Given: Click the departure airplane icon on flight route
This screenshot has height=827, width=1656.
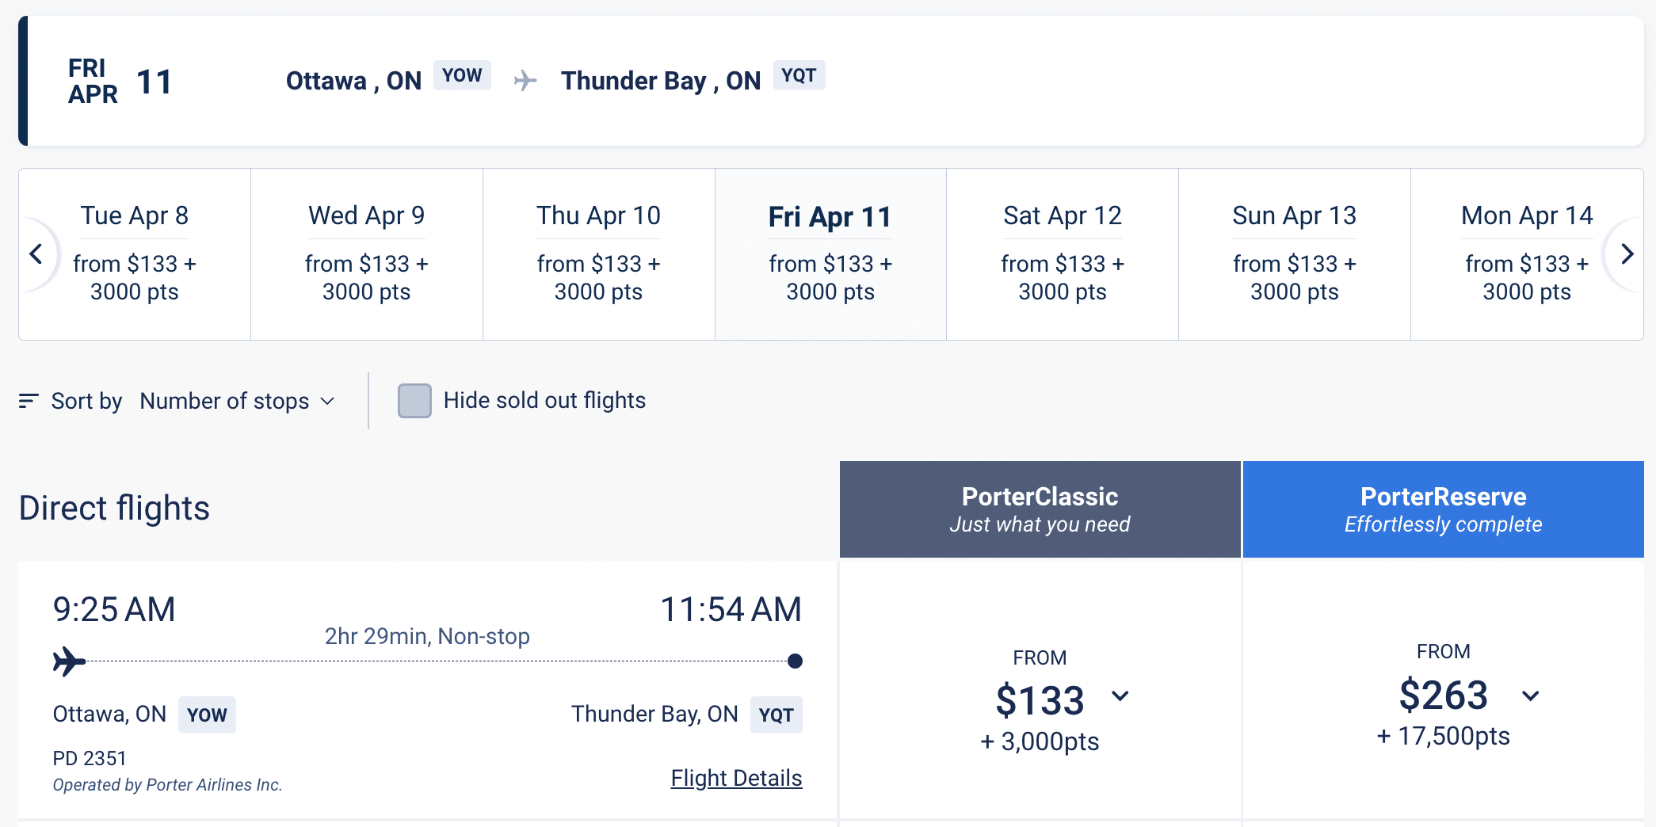Looking at the screenshot, I should (69, 661).
